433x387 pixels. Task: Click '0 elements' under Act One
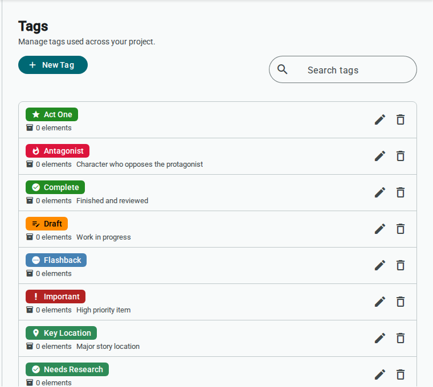pyautogui.click(x=54, y=128)
